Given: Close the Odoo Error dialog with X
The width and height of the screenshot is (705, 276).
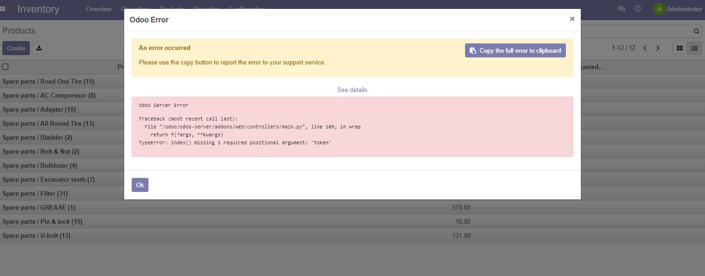Looking at the screenshot, I should pos(572,19).
